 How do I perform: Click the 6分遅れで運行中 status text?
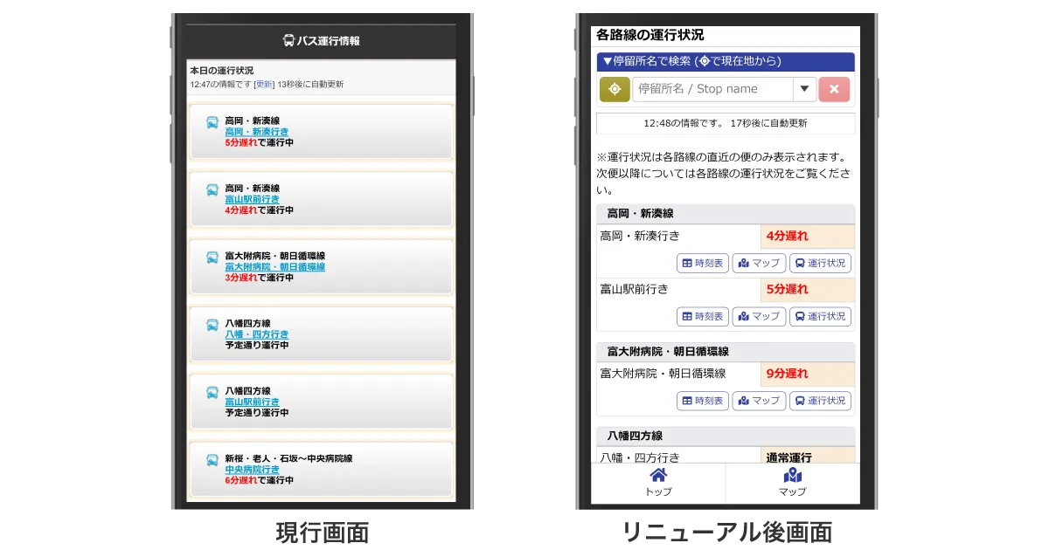(x=259, y=480)
